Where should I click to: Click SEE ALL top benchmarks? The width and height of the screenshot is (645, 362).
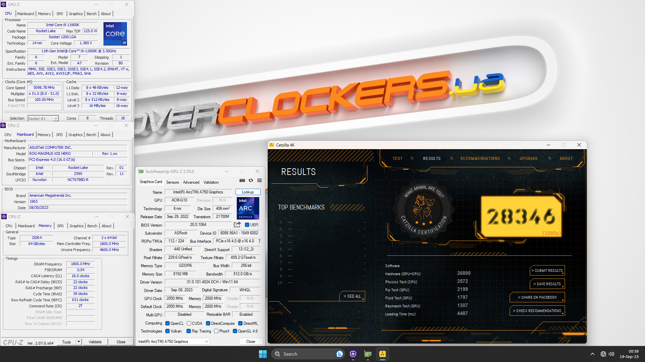tap(352, 296)
